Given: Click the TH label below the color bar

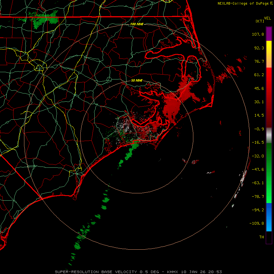Looking at the screenshot, I should pos(262,237).
